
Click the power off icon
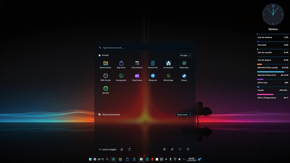click(188, 149)
